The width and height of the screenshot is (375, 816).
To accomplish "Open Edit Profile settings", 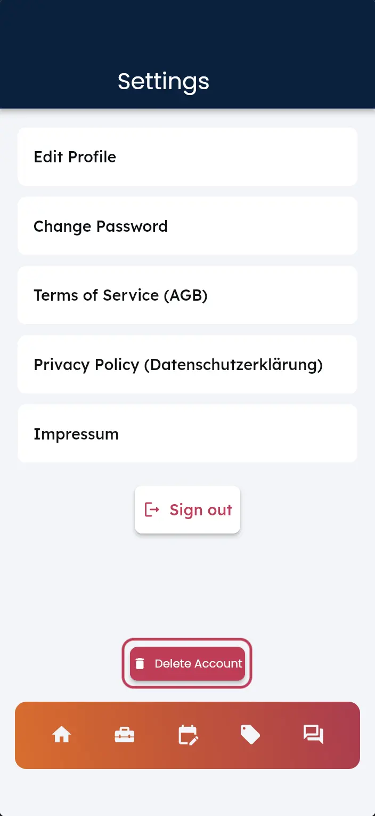I will [187, 156].
